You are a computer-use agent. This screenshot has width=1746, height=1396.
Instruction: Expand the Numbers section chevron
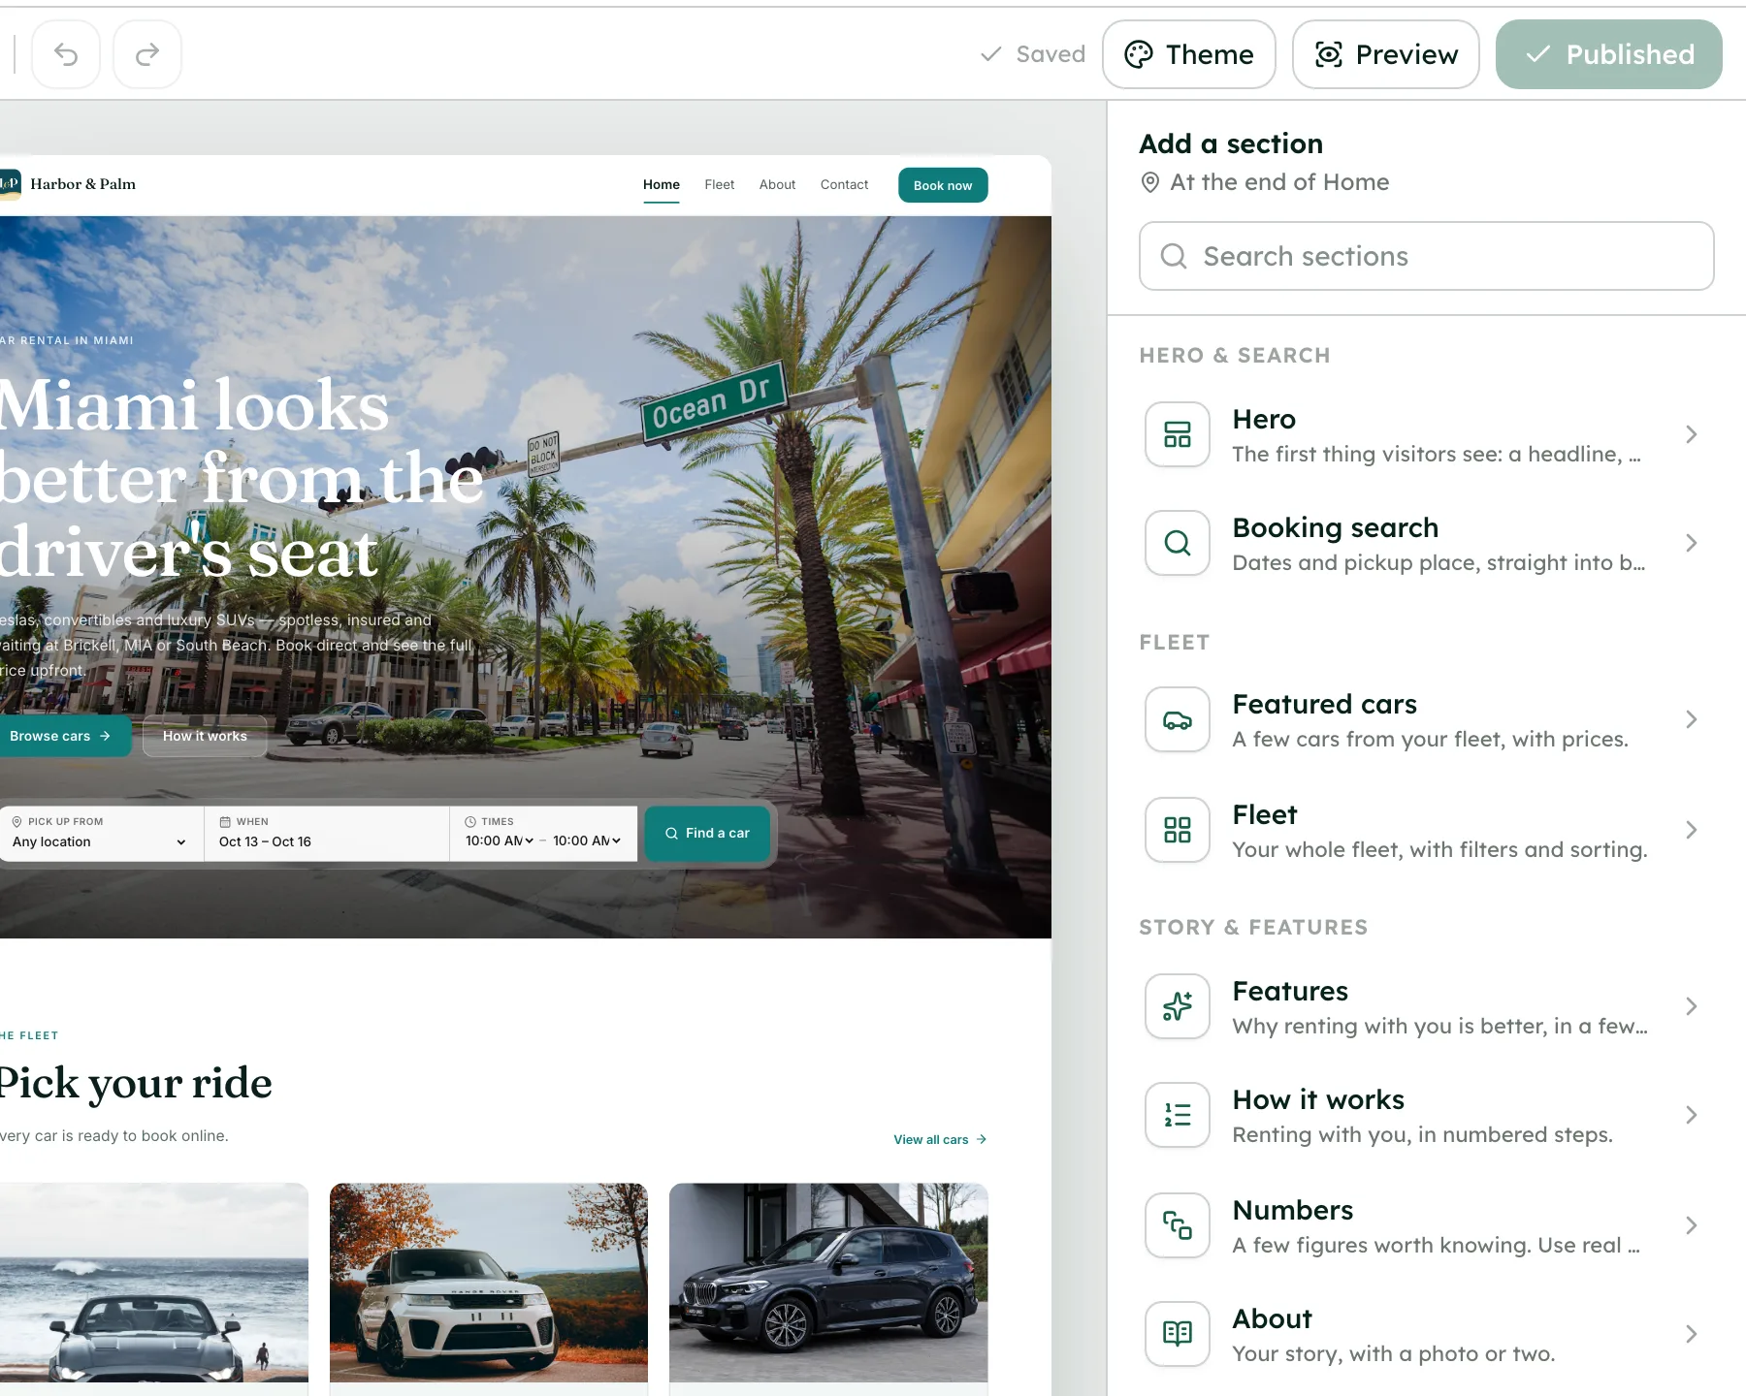click(1691, 1225)
